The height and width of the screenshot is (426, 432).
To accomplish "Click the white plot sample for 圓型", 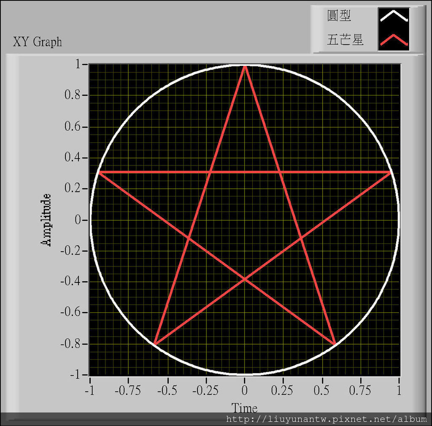I will point(394,17).
